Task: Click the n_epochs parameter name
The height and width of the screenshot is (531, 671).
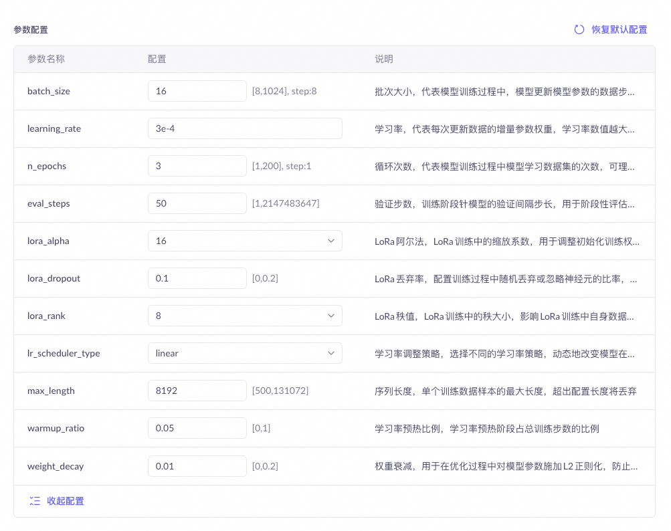Action: click(47, 167)
